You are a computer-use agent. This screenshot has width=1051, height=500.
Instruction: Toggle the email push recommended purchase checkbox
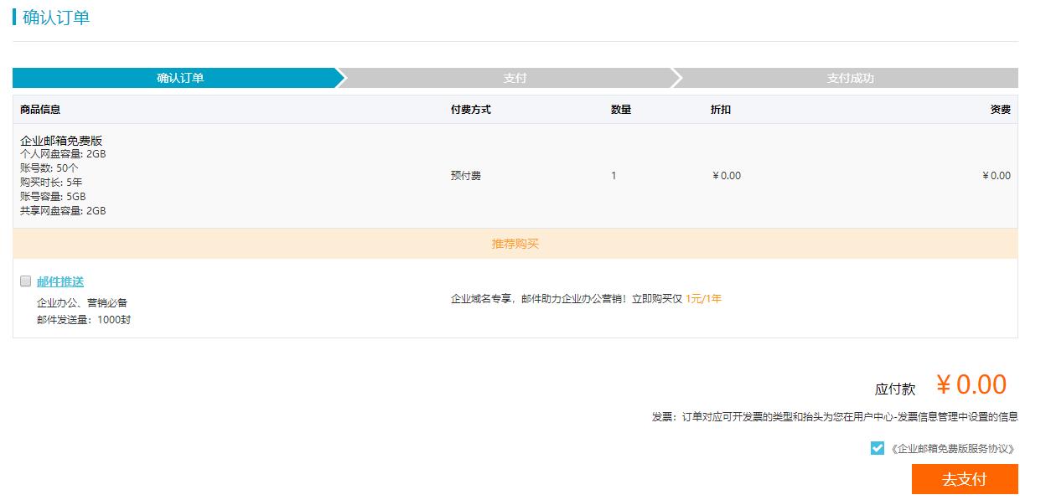point(25,281)
